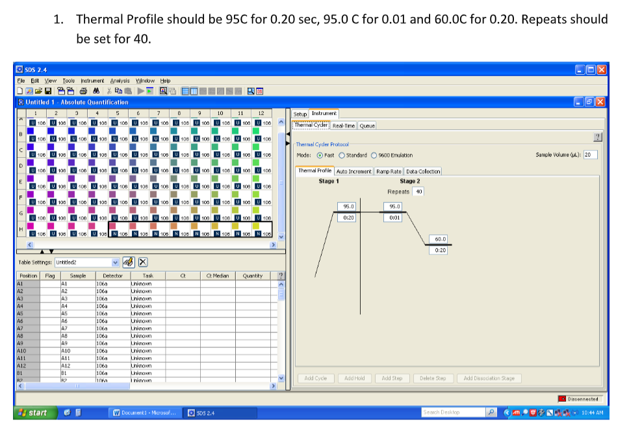Click the Paste clipboard icon

pos(128,92)
